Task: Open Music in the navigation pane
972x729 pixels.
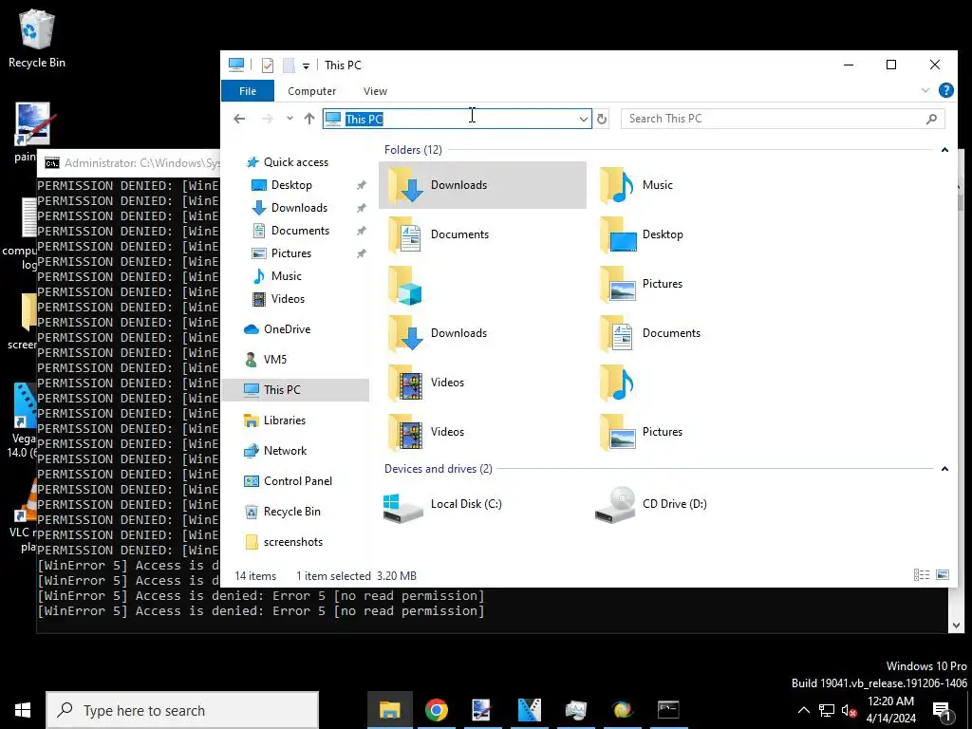Action: [x=286, y=276]
